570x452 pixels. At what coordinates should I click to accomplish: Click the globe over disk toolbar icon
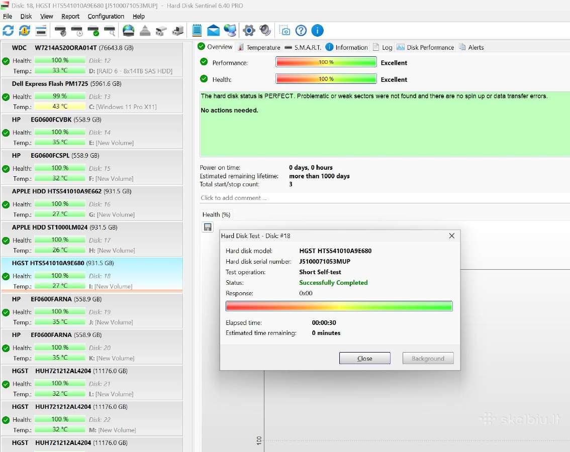(128, 31)
